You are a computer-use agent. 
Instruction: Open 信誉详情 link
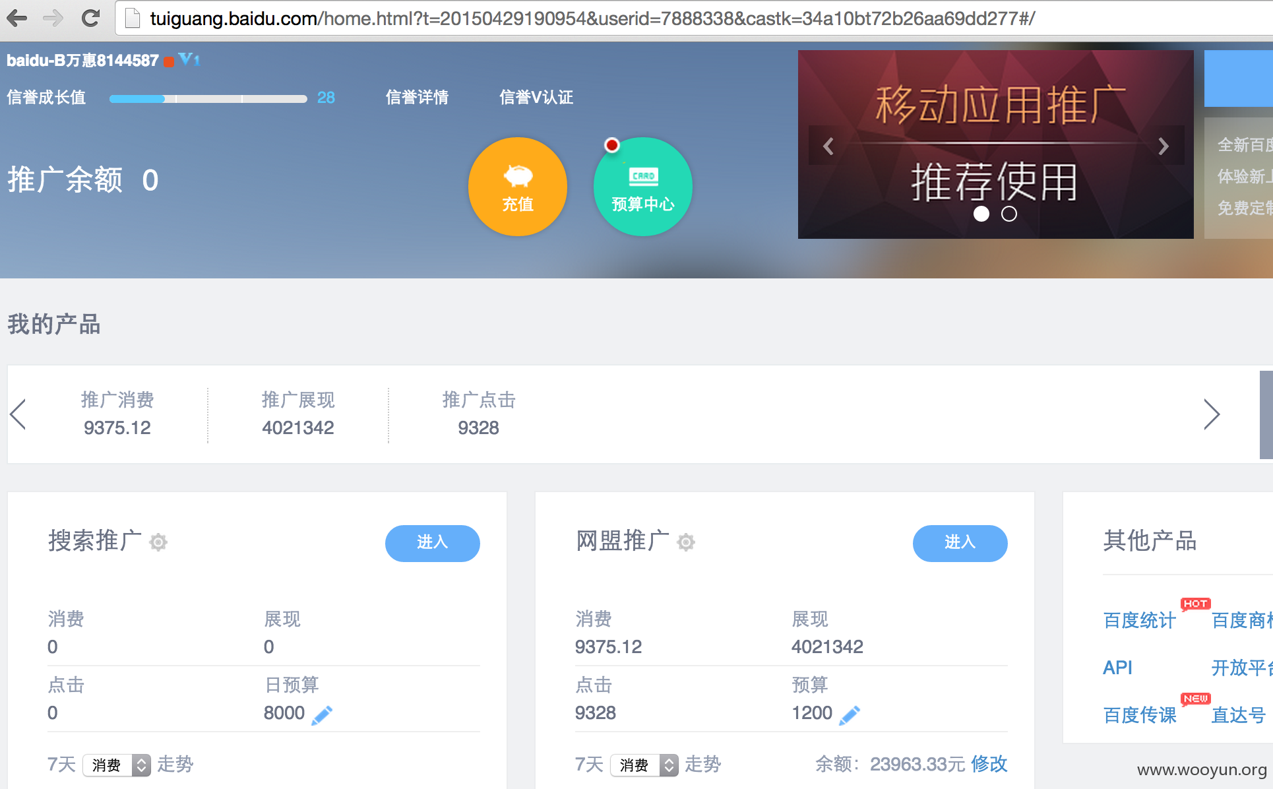pyautogui.click(x=417, y=98)
